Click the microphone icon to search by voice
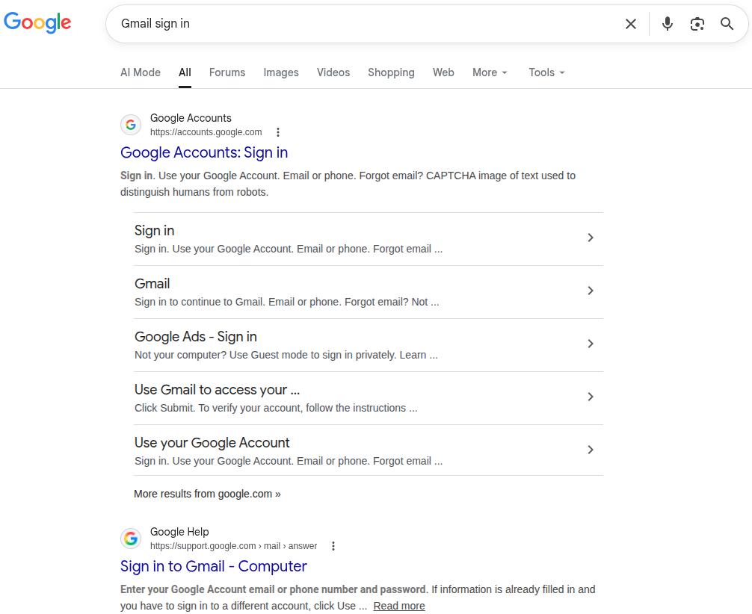752x614 pixels. point(666,23)
